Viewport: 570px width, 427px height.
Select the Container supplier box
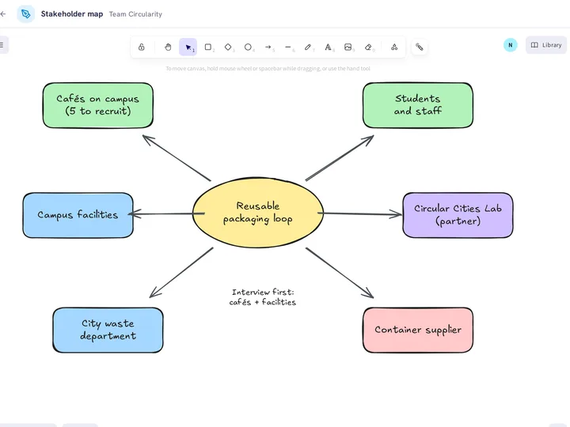pyautogui.click(x=418, y=330)
